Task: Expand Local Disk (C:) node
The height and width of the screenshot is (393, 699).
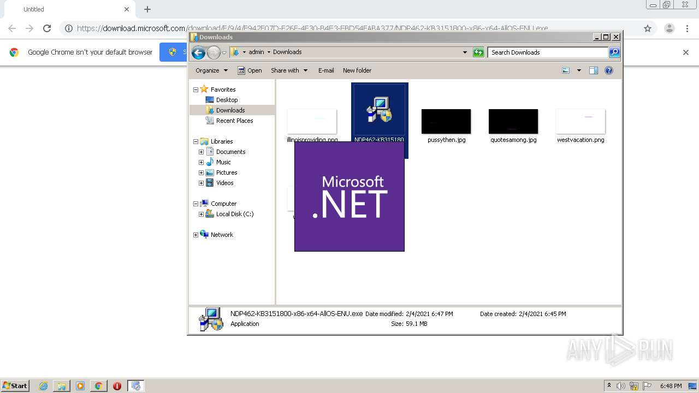Action: 201,214
